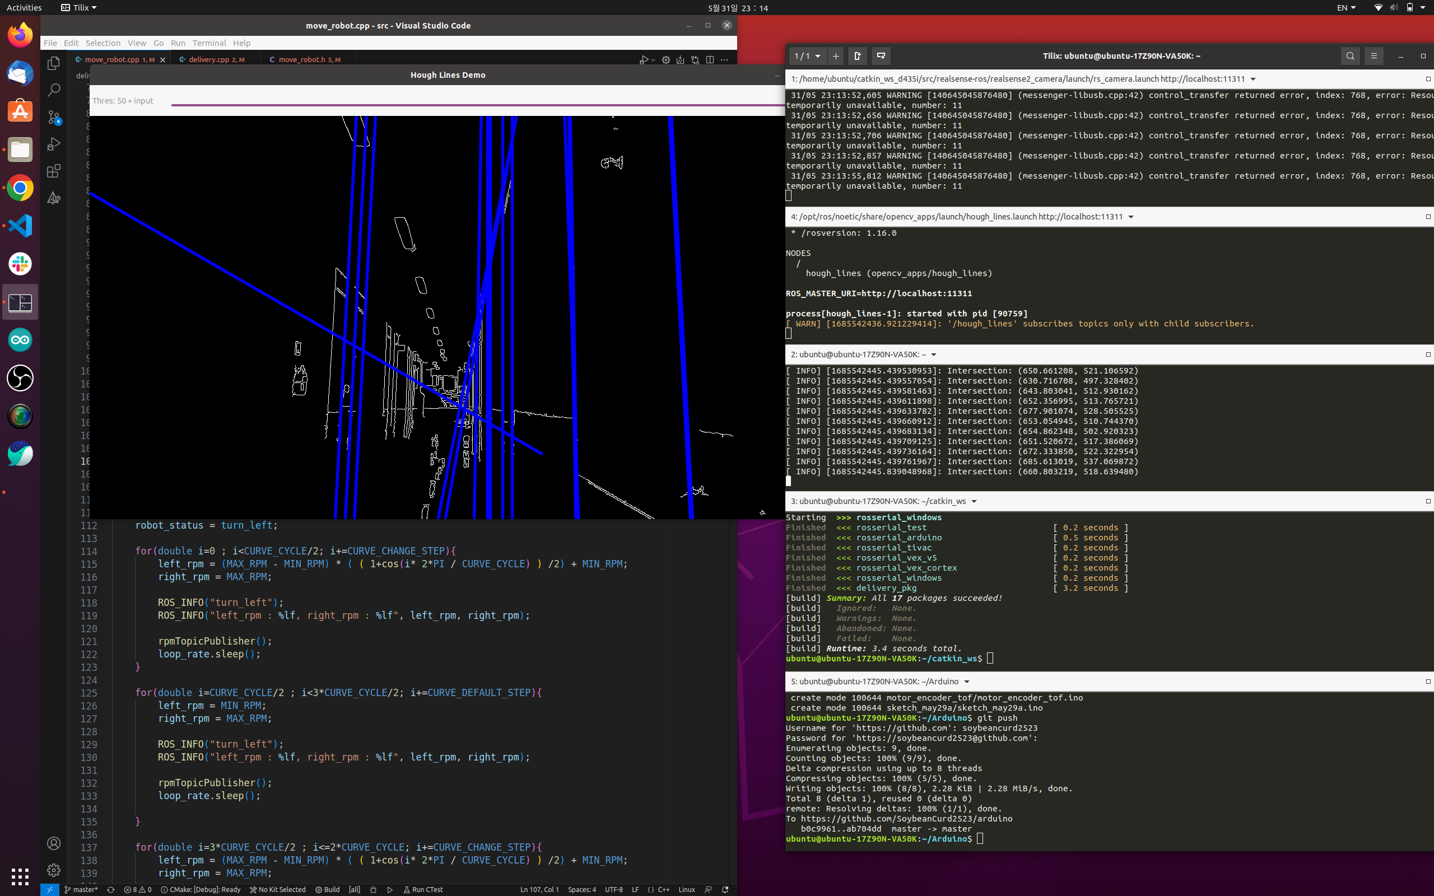The height and width of the screenshot is (896, 1434).
Task: Open dropdown arrow of rs_camera.launch terminal title
Action: click(x=1253, y=79)
